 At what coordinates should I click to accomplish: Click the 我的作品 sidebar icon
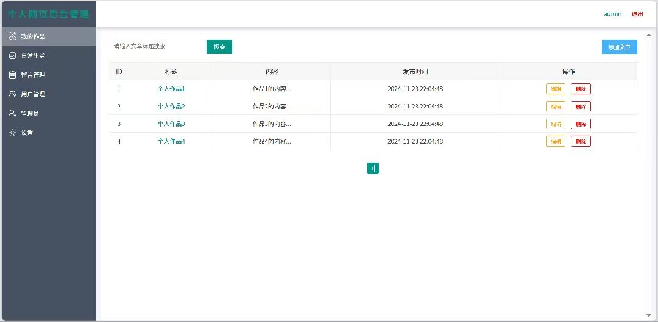click(x=12, y=37)
